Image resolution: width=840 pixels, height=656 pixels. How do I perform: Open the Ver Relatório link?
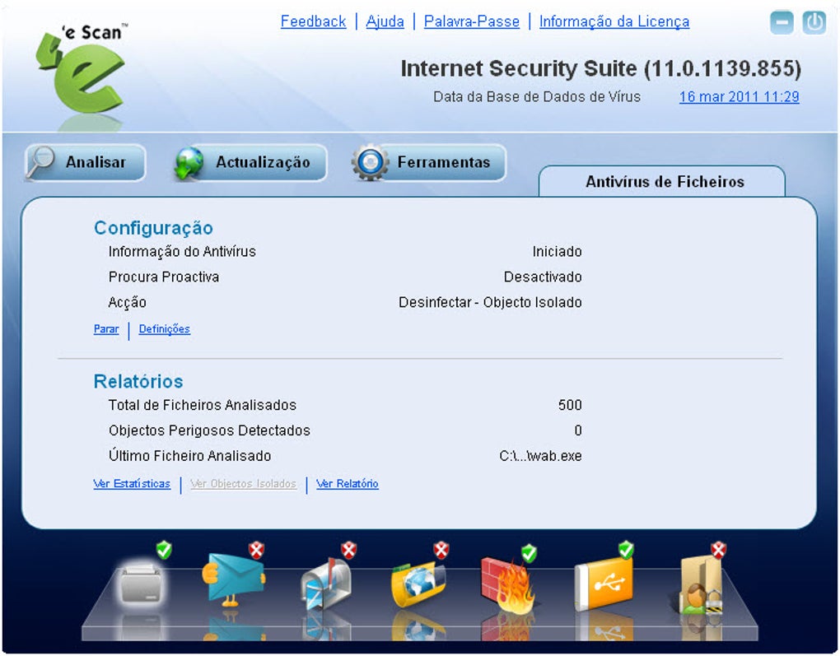point(348,484)
